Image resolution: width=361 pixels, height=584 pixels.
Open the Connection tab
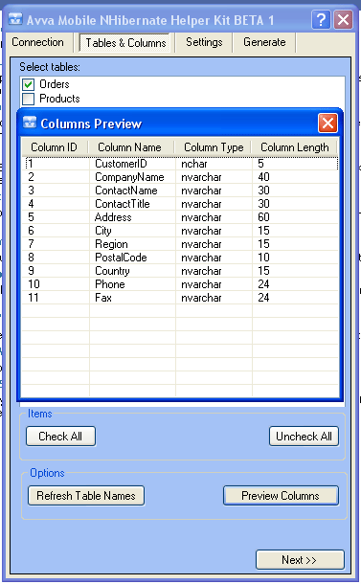(x=37, y=42)
